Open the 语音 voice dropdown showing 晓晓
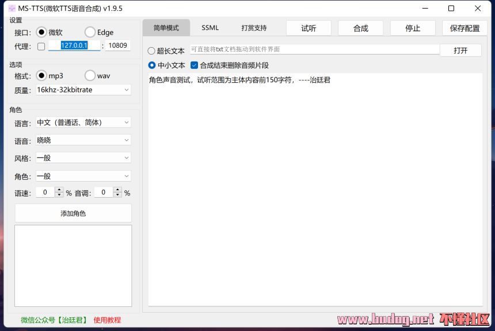This screenshot has width=495, height=331. coord(83,140)
